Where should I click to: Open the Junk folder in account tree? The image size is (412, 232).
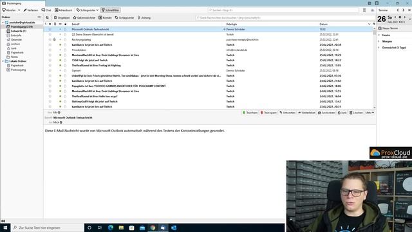point(14,48)
